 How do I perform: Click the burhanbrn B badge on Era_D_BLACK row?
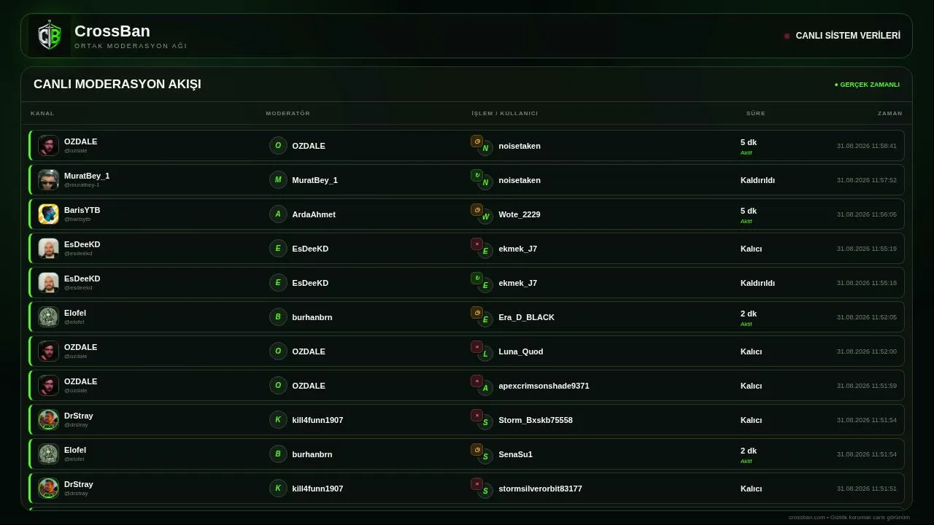point(278,316)
